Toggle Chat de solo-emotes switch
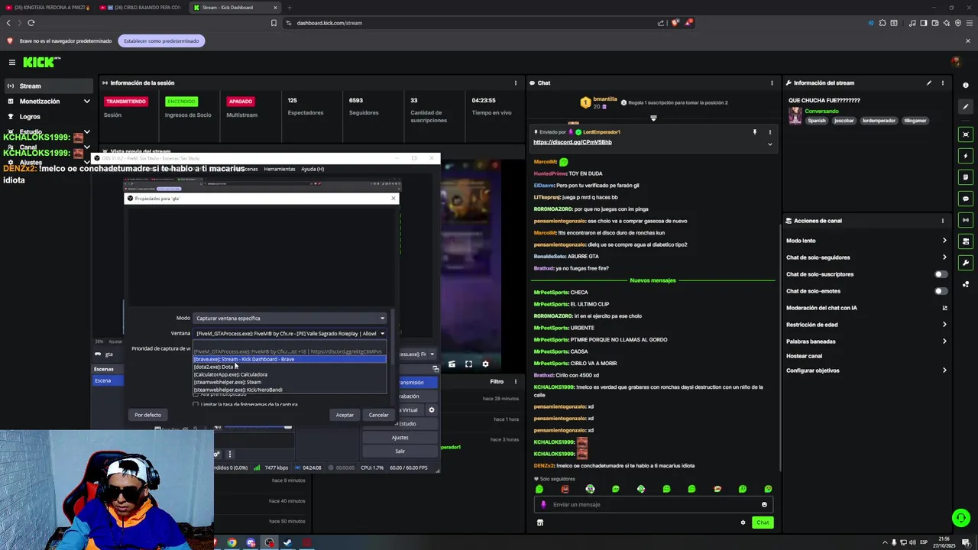The width and height of the screenshot is (978, 550). pos(941,291)
